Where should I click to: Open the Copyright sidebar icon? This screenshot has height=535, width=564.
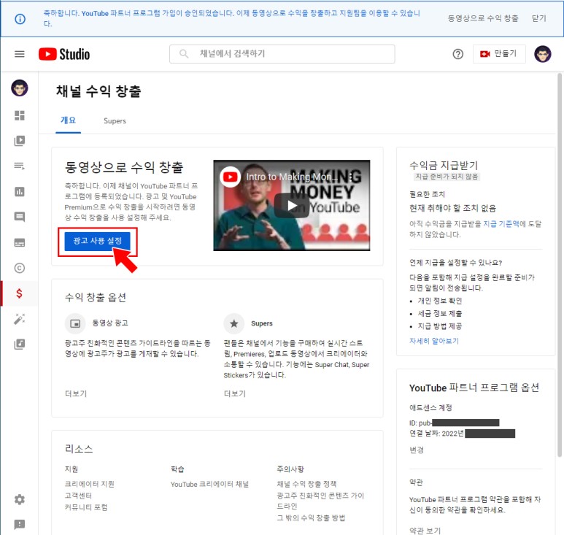20,268
